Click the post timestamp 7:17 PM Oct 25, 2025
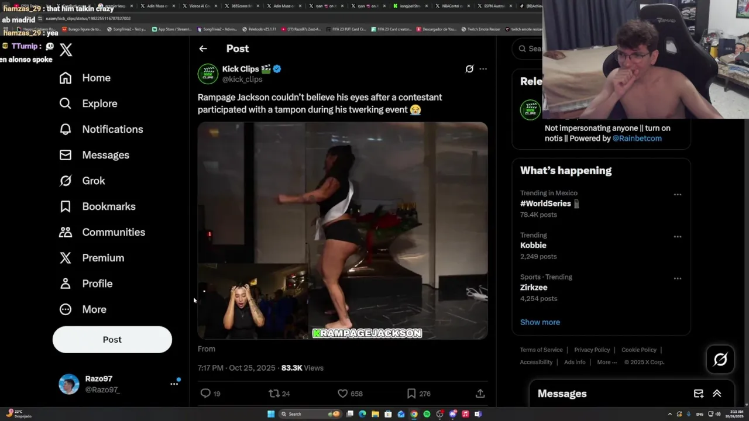This screenshot has height=421, width=749. (x=236, y=368)
